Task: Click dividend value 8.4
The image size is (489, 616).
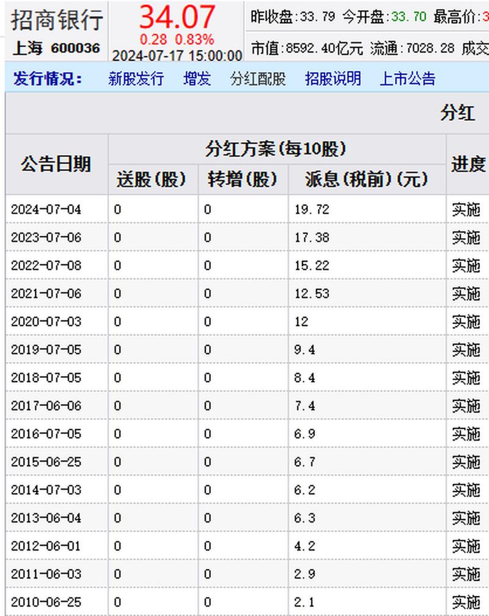Action: click(x=304, y=377)
